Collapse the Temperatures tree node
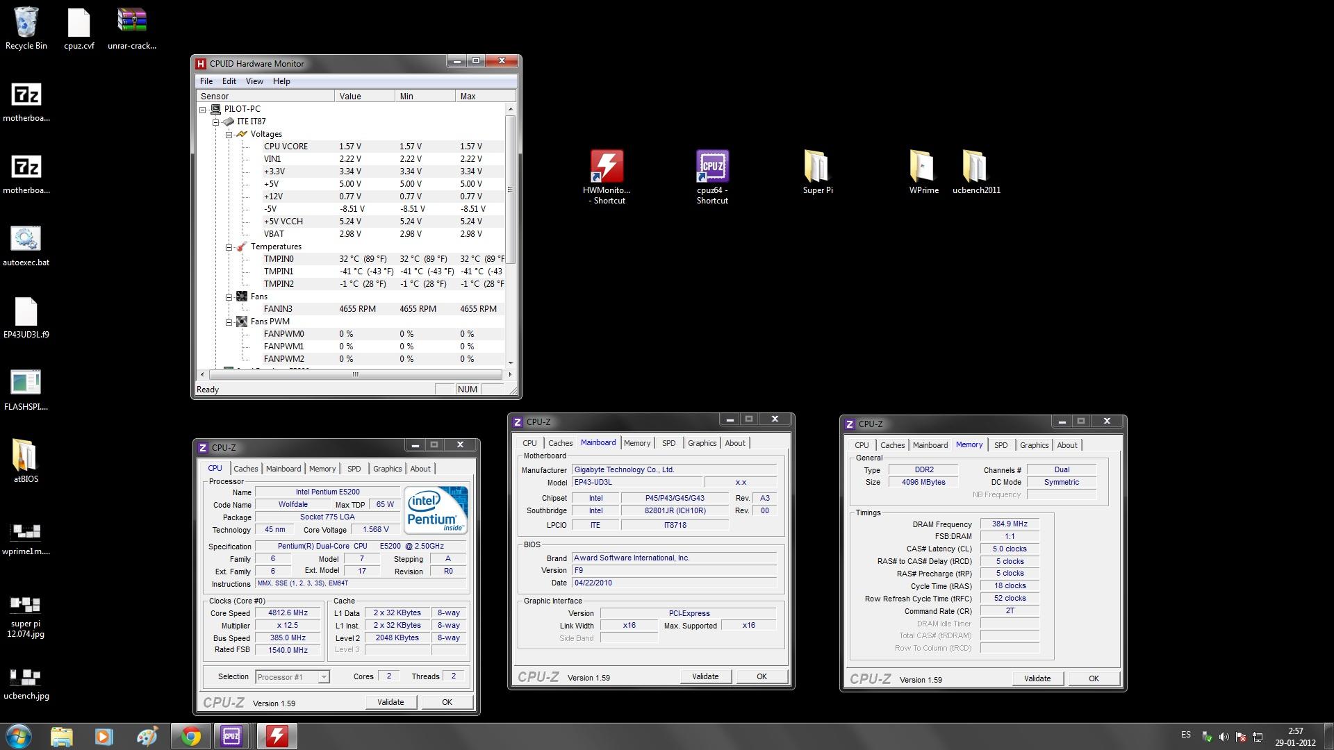This screenshot has width=1334, height=750. tap(229, 247)
